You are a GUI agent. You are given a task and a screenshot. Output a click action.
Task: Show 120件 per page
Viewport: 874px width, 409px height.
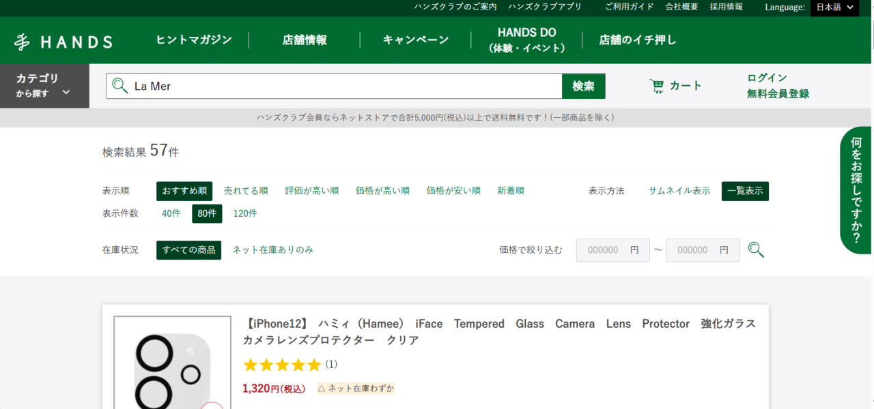245,213
